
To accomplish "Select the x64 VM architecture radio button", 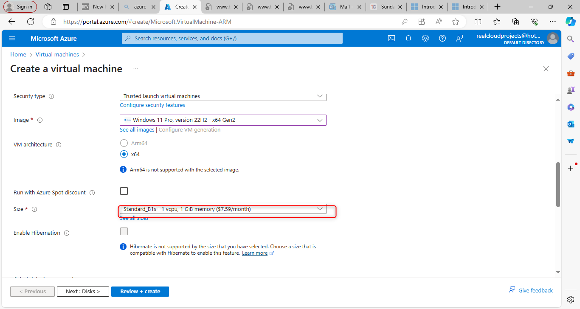I will [124, 154].
